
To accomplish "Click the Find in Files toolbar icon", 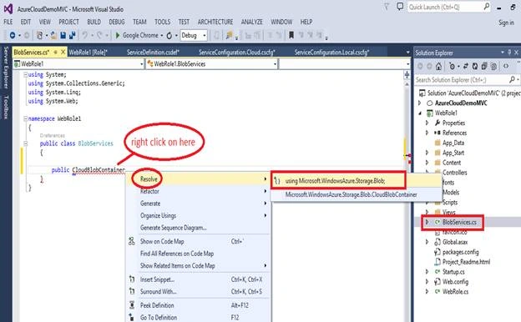I will tap(229, 35).
